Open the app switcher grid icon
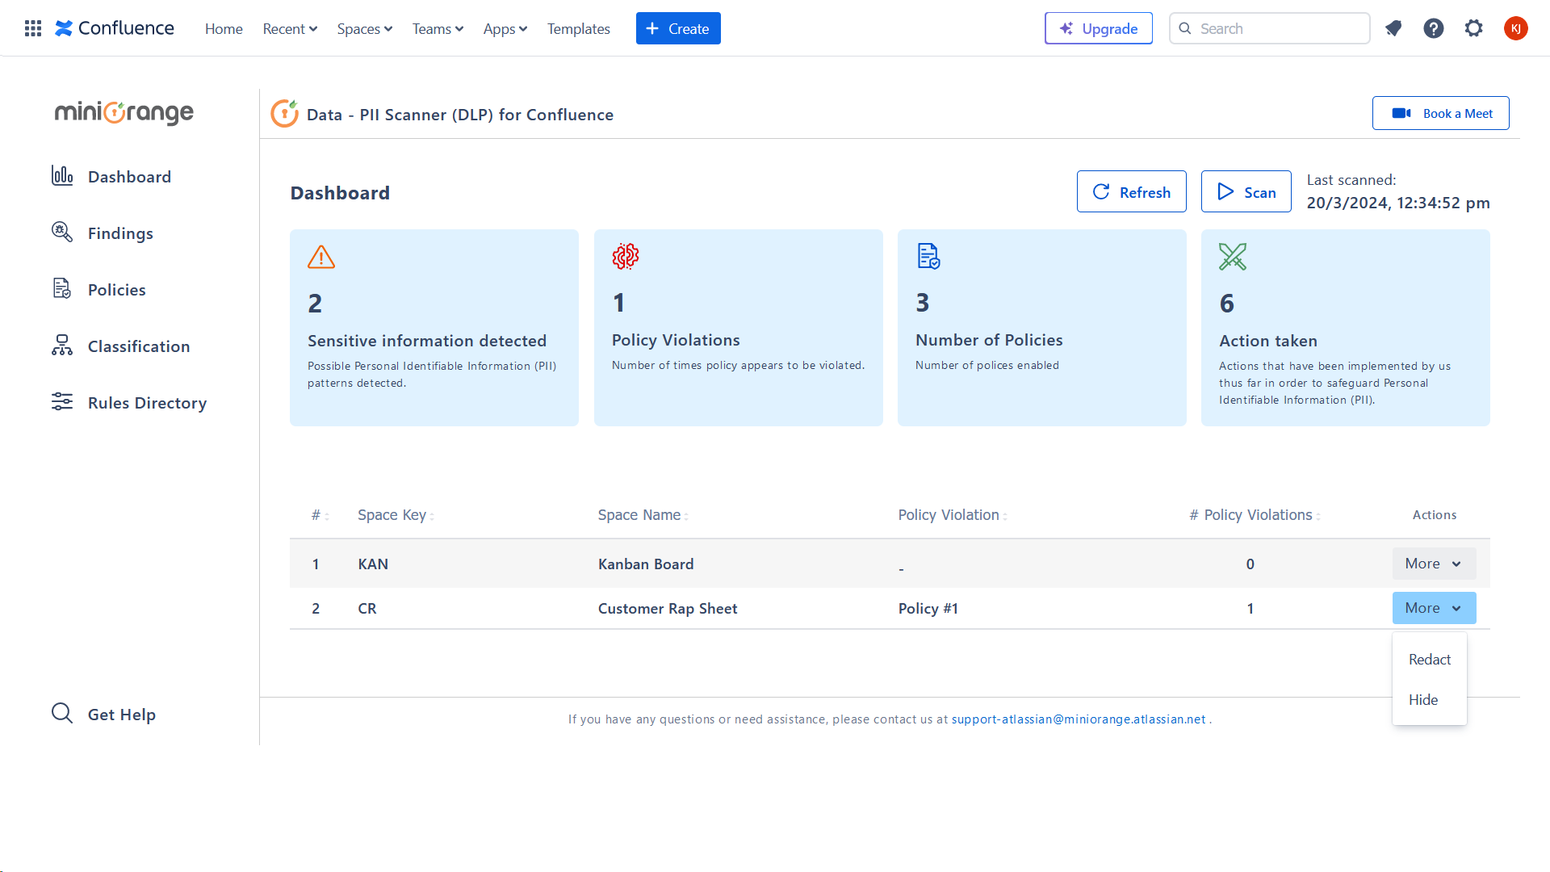The height and width of the screenshot is (872, 1550). click(33, 29)
